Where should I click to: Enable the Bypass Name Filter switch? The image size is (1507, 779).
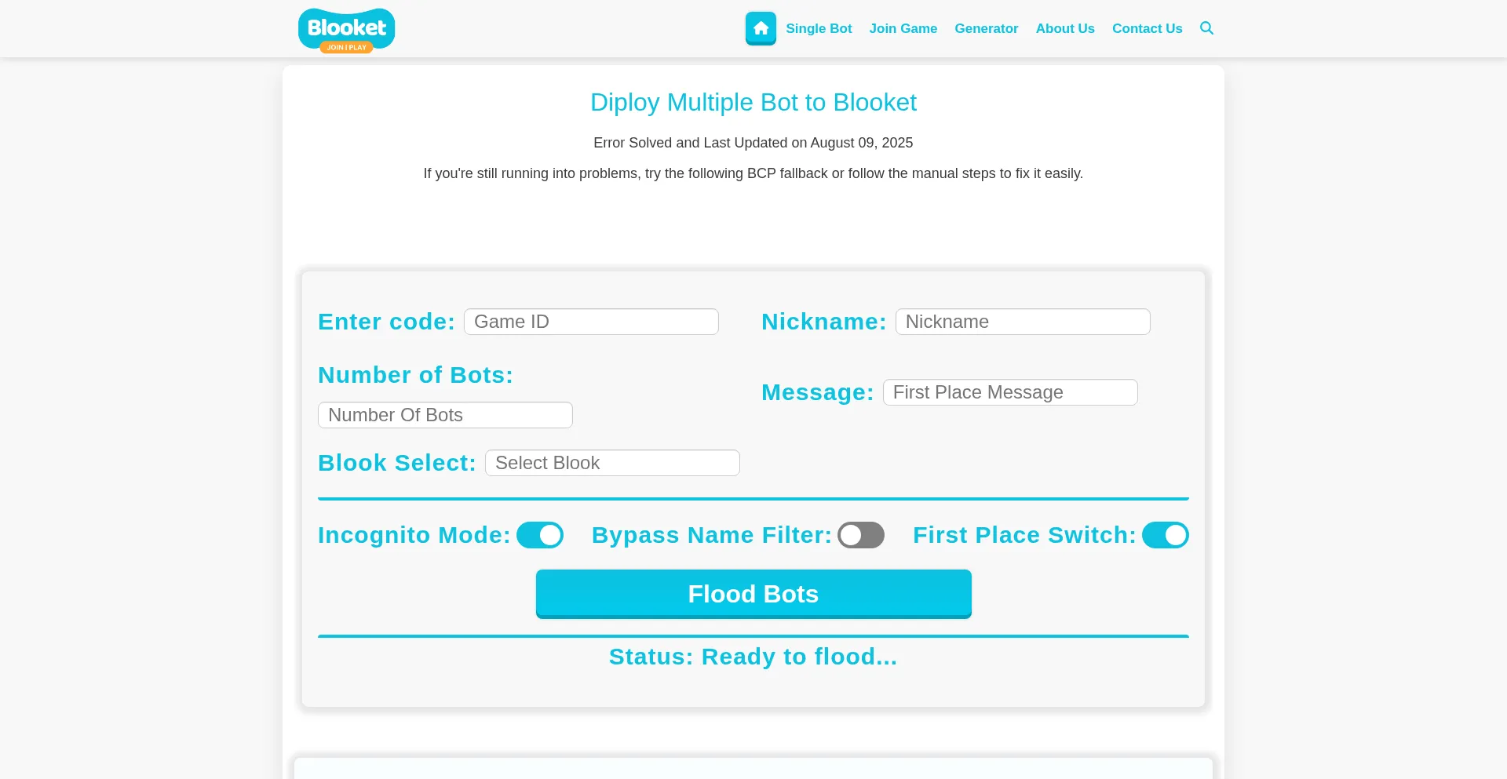pyautogui.click(x=860, y=535)
